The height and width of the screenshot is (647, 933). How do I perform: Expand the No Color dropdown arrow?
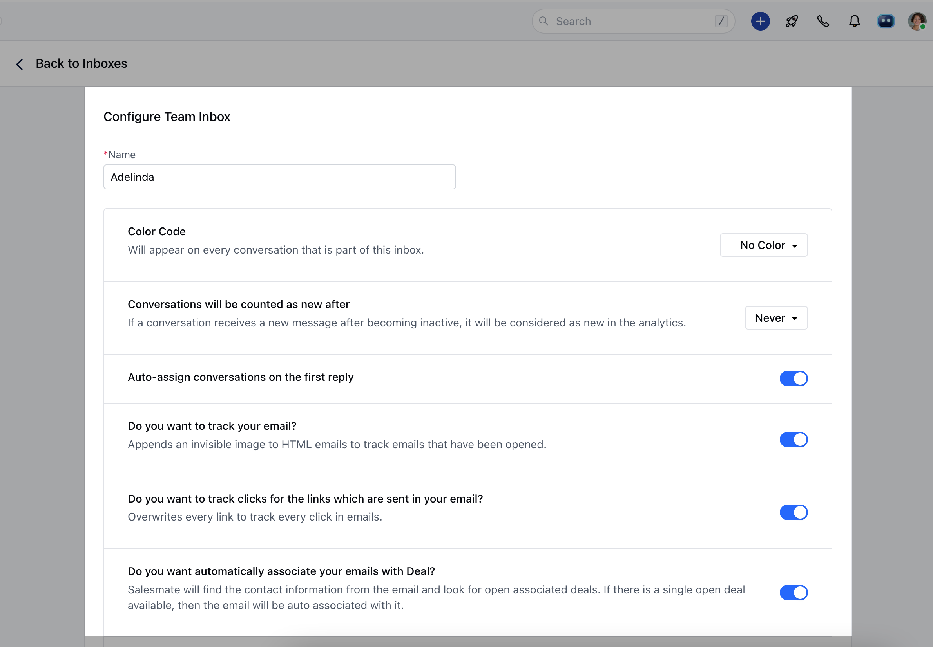(795, 245)
